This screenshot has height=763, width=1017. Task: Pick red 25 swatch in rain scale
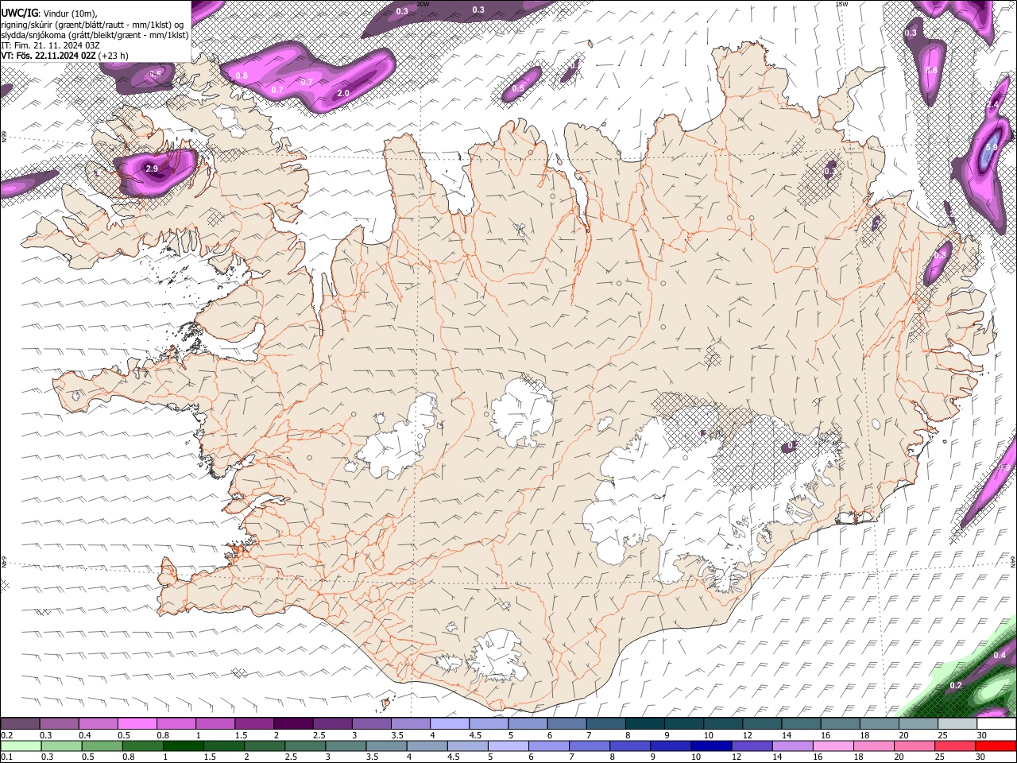955,746
